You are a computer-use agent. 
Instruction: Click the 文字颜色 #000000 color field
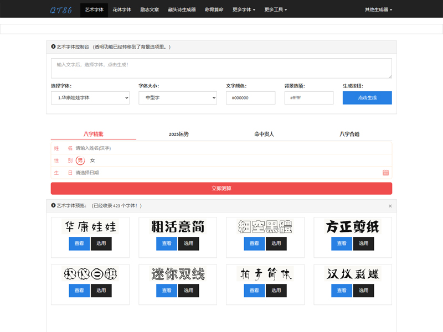click(250, 98)
